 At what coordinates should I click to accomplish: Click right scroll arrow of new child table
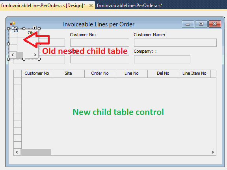(x=212, y=152)
